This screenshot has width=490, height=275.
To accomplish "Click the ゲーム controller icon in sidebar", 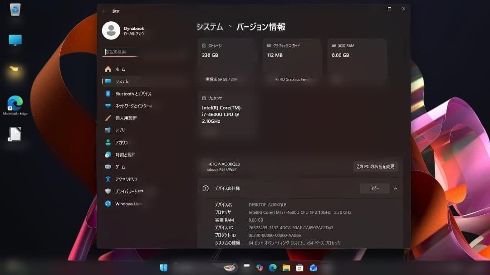I will pos(109,167).
